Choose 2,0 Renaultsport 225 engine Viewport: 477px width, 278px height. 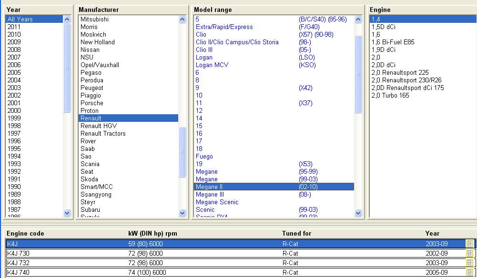pyautogui.click(x=400, y=72)
